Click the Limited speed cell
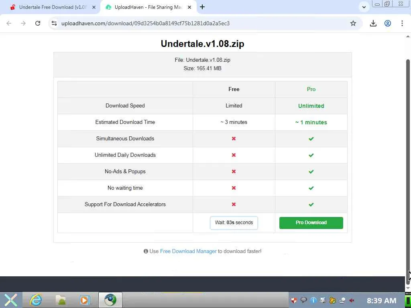Image resolution: width=411 pixels, height=308 pixels. coord(234,106)
